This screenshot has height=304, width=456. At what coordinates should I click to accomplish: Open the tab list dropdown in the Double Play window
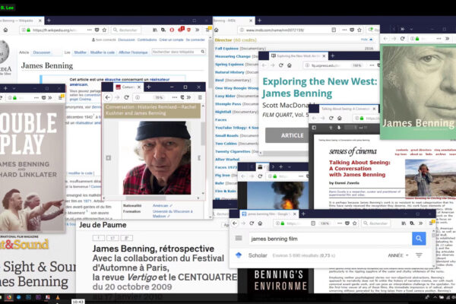14,88
